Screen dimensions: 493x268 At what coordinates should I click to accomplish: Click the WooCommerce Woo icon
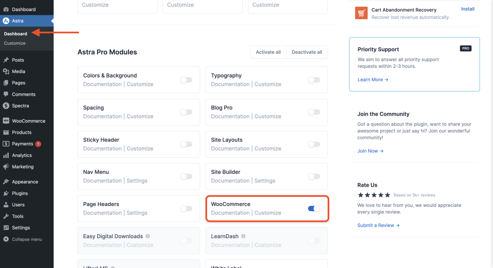[6, 121]
